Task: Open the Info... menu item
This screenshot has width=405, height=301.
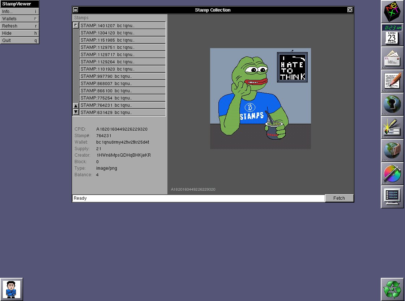Action: point(20,11)
